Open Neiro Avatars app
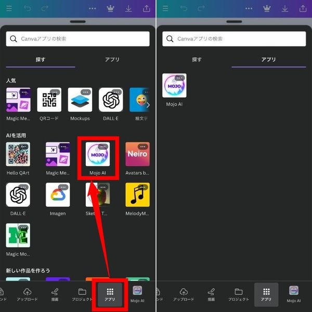The height and width of the screenshot is (312, 312). coord(137,154)
